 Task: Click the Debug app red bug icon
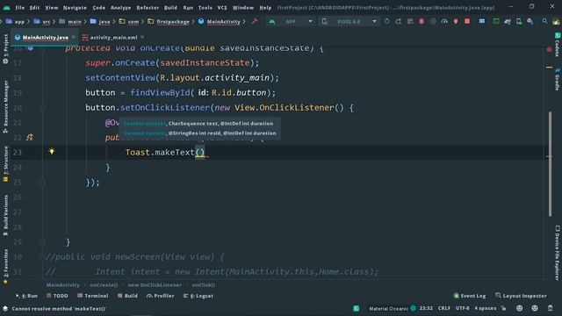point(421,21)
